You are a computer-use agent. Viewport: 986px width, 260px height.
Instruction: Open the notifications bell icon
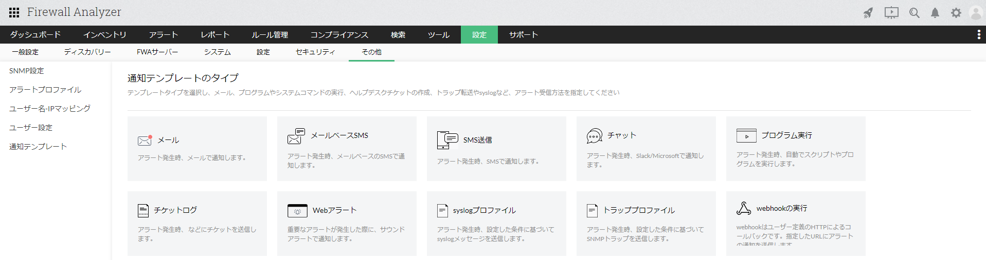[x=935, y=13]
